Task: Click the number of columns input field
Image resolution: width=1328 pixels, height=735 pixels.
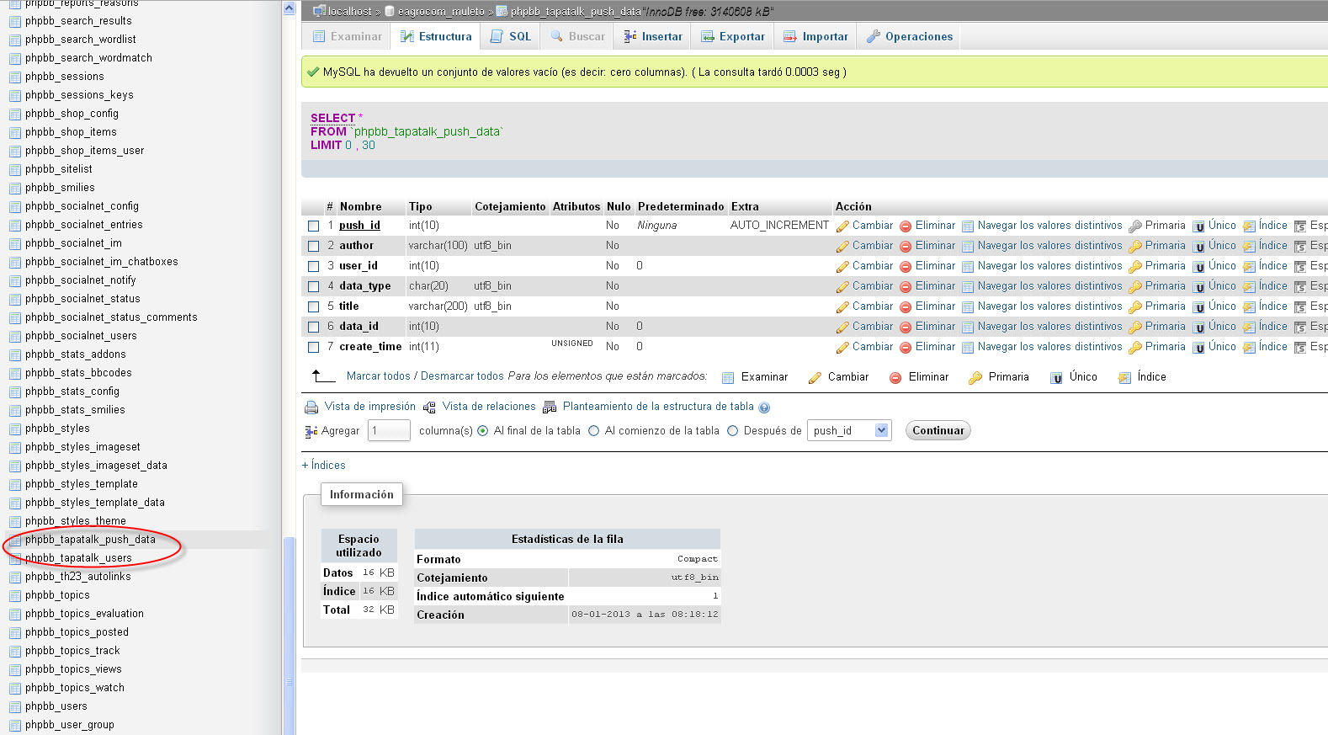Action: (389, 431)
